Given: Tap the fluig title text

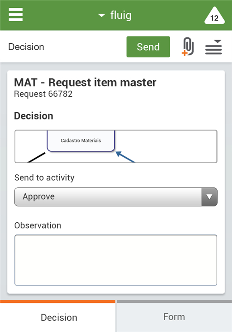Looking at the screenshot, I should pyautogui.click(x=121, y=16).
